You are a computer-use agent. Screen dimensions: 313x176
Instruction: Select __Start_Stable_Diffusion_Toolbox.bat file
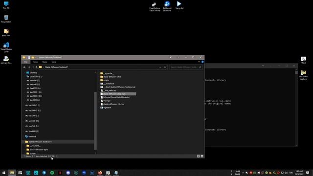tap(118, 87)
